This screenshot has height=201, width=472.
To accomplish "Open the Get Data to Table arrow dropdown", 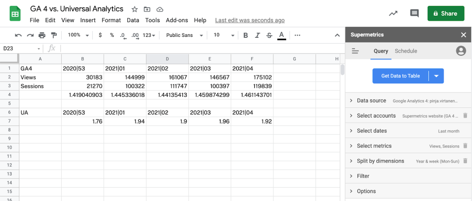I will point(436,76).
